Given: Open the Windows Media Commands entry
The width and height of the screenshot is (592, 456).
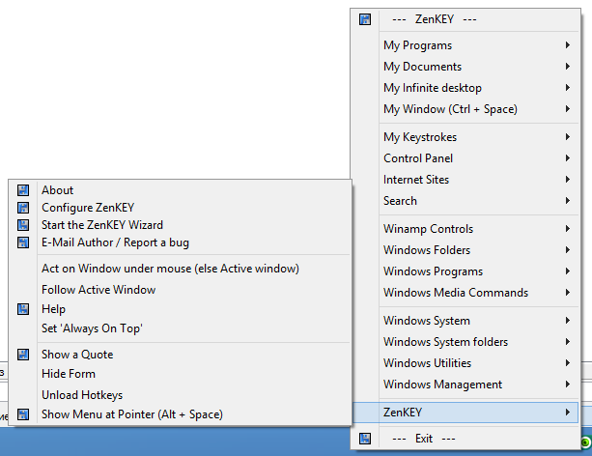Looking at the screenshot, I should pos(455,293).
